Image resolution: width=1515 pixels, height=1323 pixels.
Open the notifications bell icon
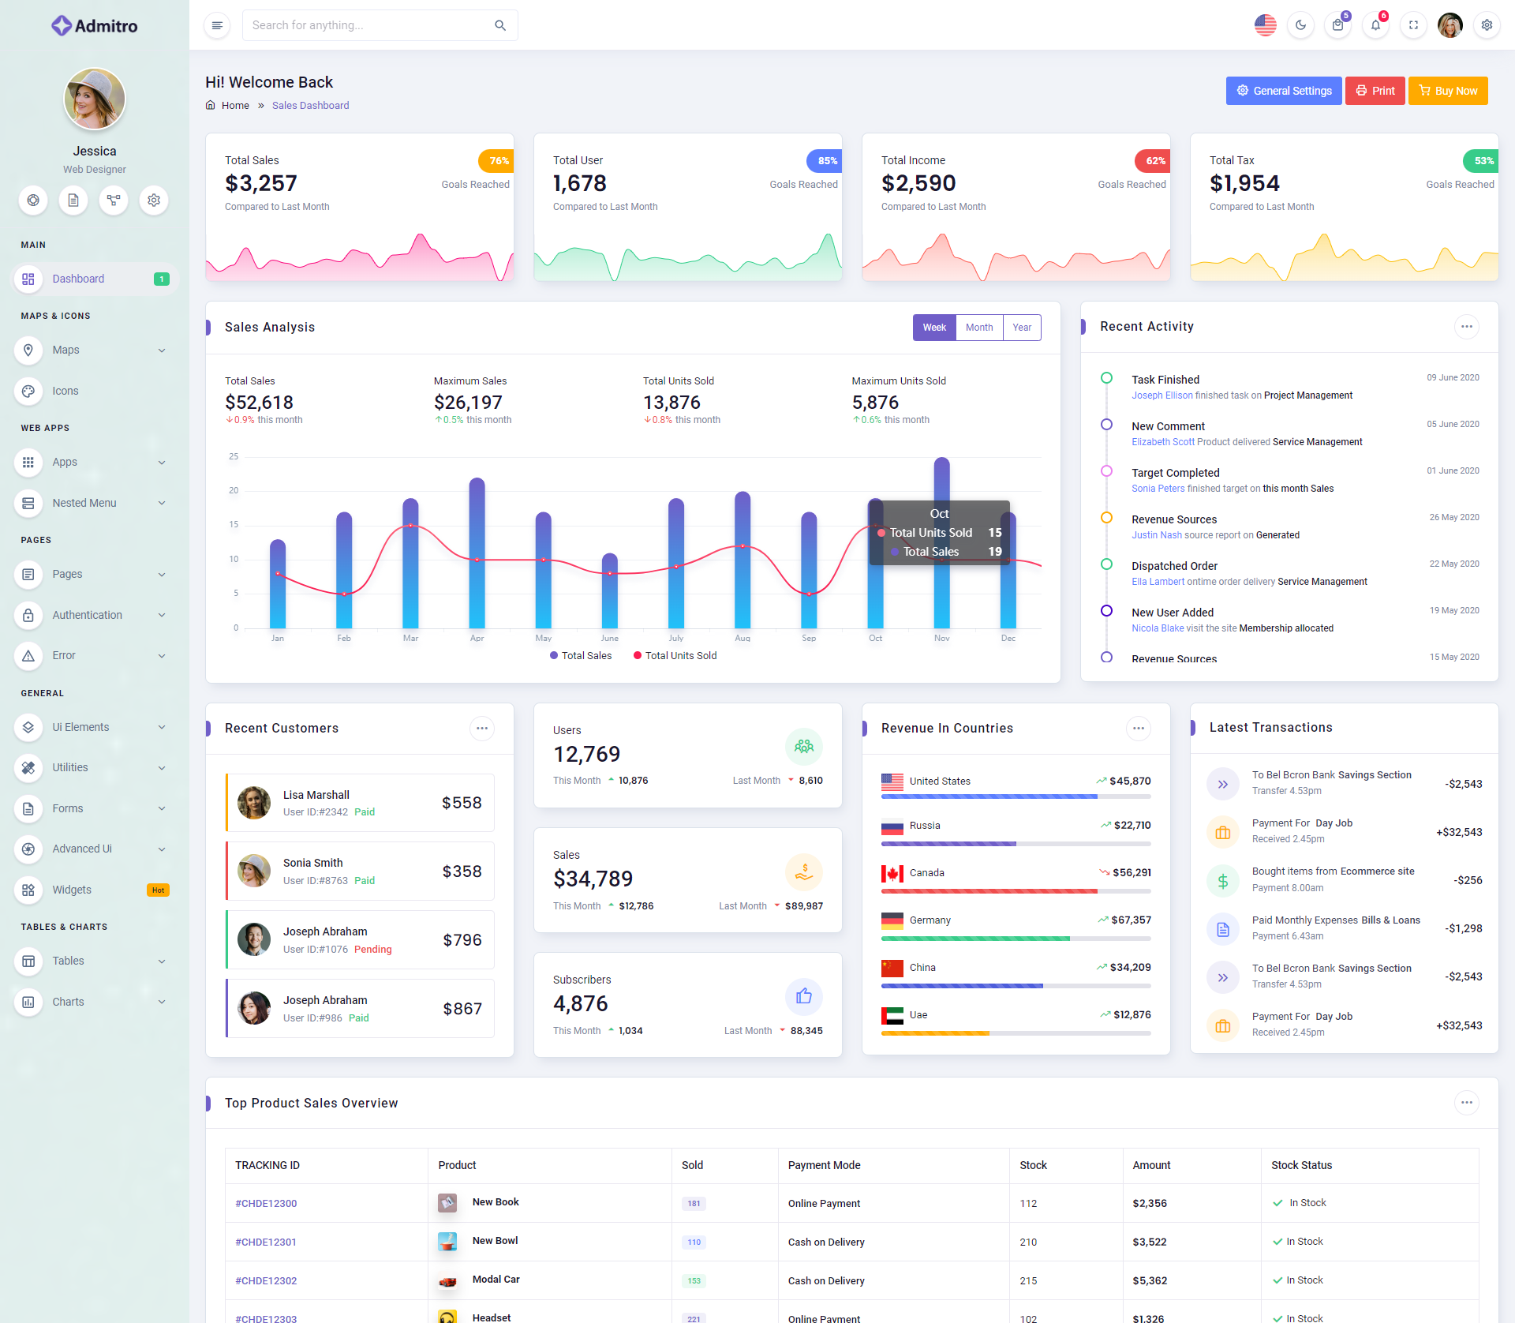1375,25
